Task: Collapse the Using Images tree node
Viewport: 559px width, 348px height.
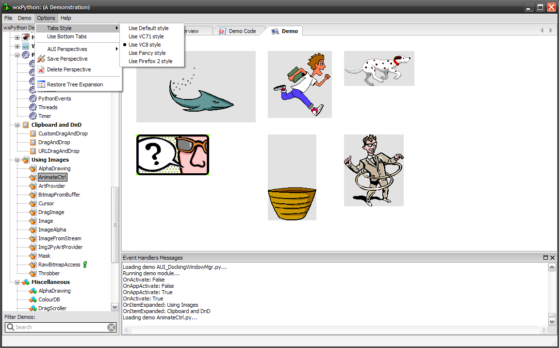Action: pos(17,160)
